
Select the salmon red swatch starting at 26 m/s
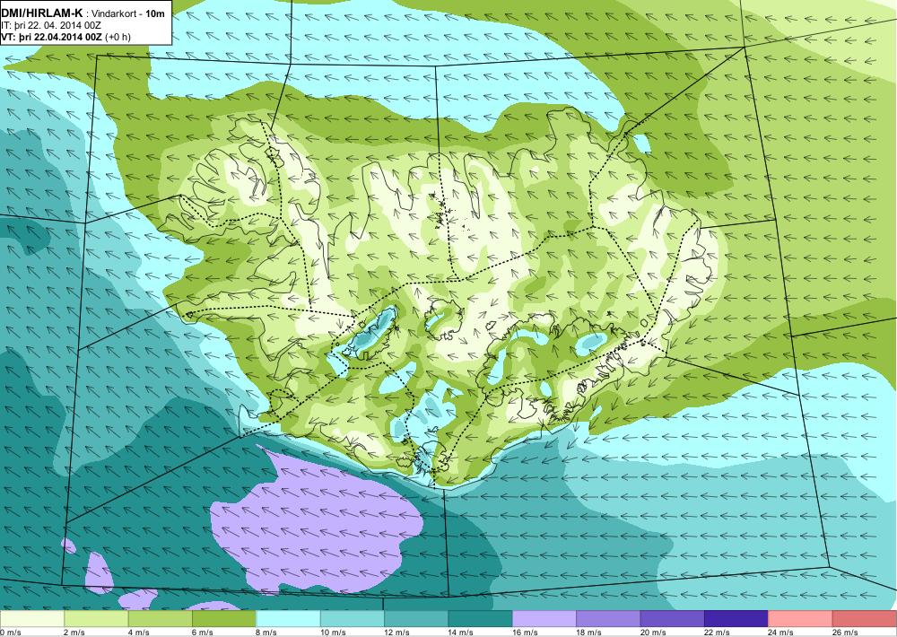pyautogui.click(x=865, y=619)
